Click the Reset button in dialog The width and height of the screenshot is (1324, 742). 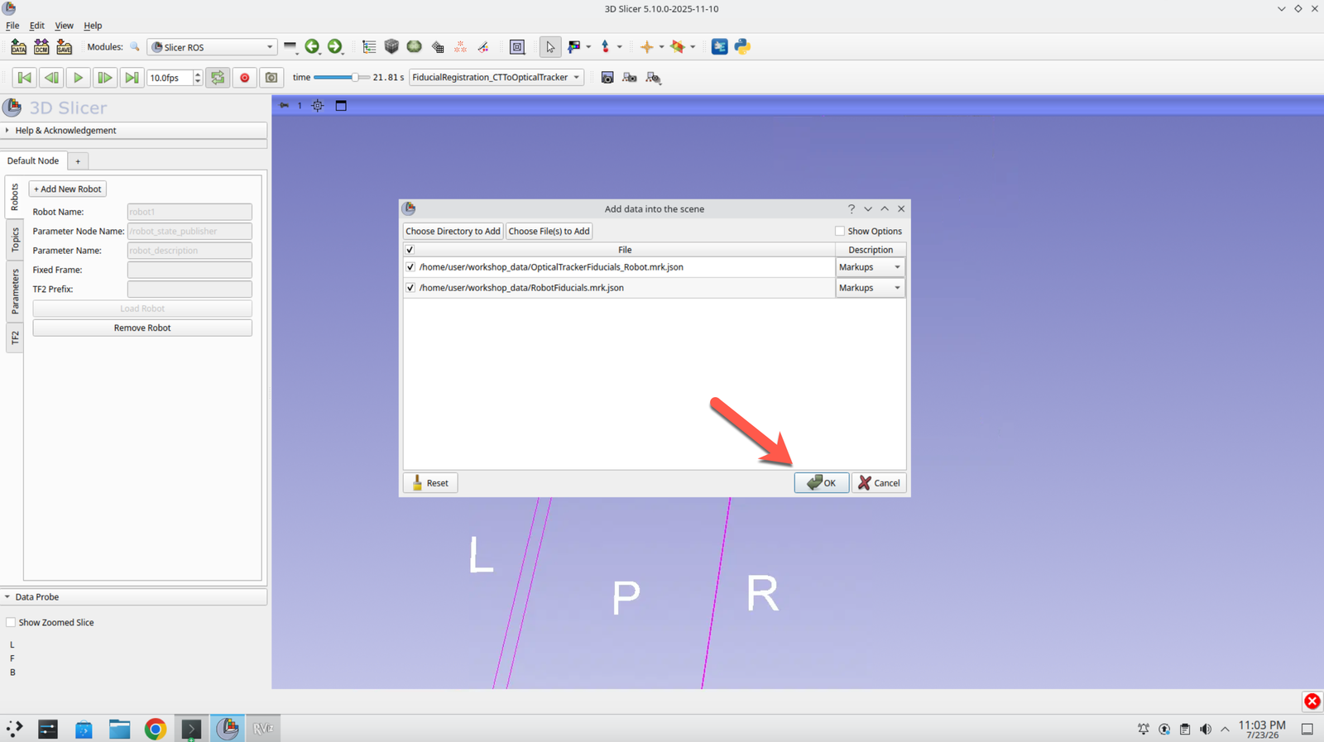[x=430, y=483]
